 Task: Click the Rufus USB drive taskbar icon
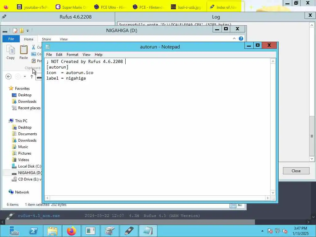click(x=129, y=231)
